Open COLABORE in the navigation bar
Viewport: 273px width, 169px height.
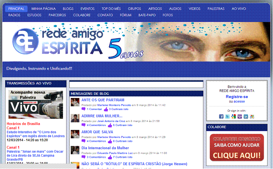click(x=82, y=15)
